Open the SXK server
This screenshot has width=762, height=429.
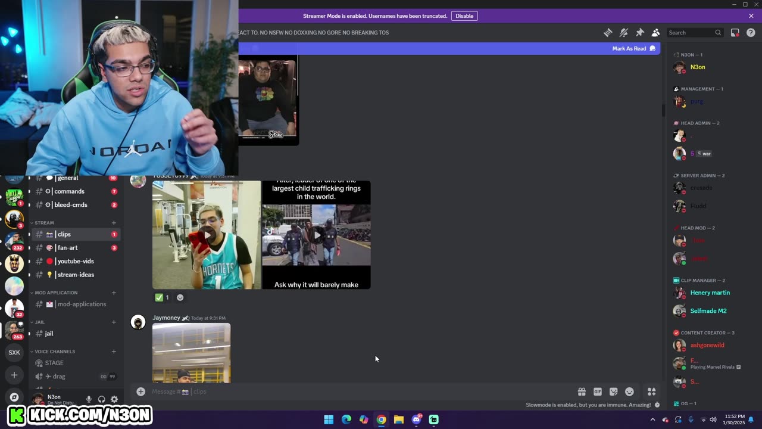14,352
